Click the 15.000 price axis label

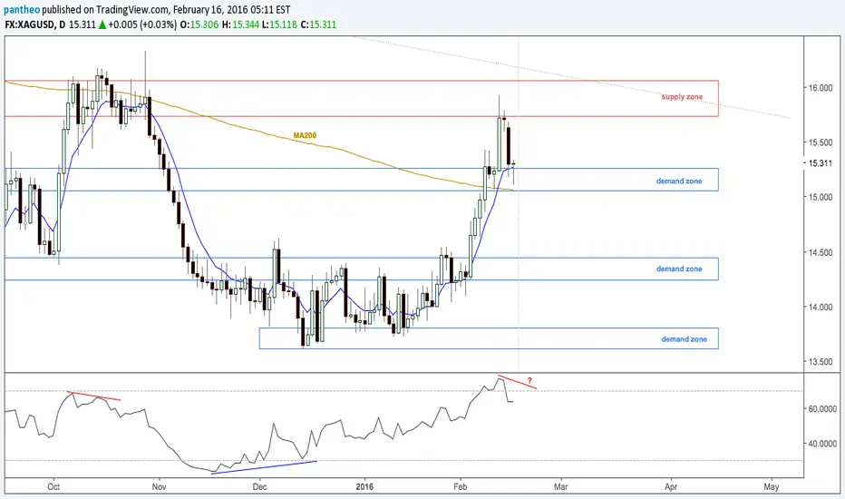(820, 197)
